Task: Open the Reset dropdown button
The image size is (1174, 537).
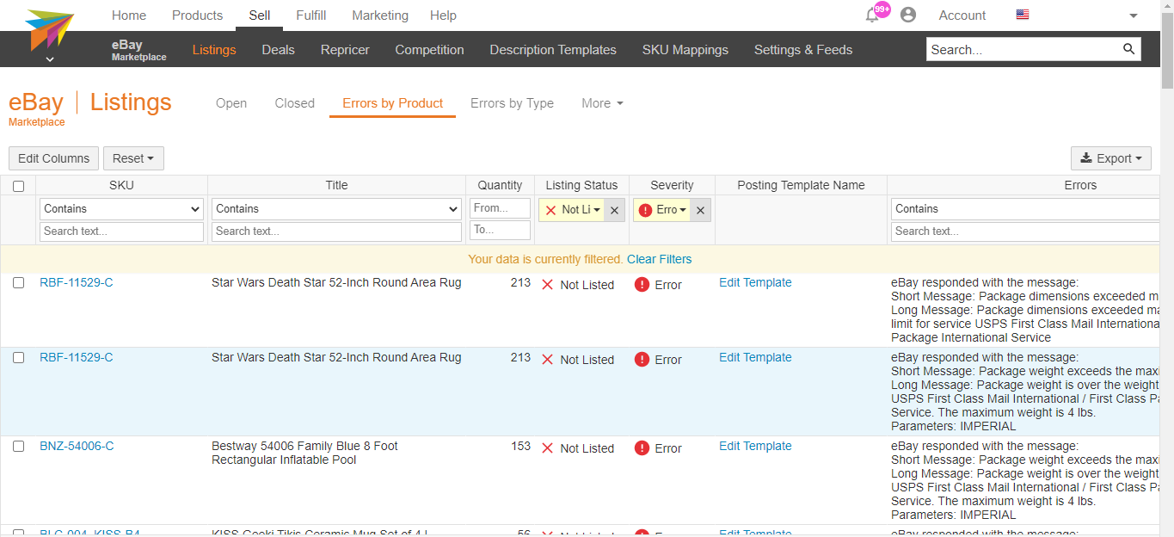Action: click(133, 158)
